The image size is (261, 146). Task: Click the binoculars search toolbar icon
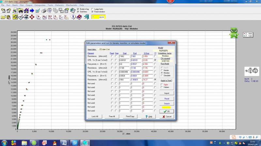pyautogui.click(x=21, y=11)
